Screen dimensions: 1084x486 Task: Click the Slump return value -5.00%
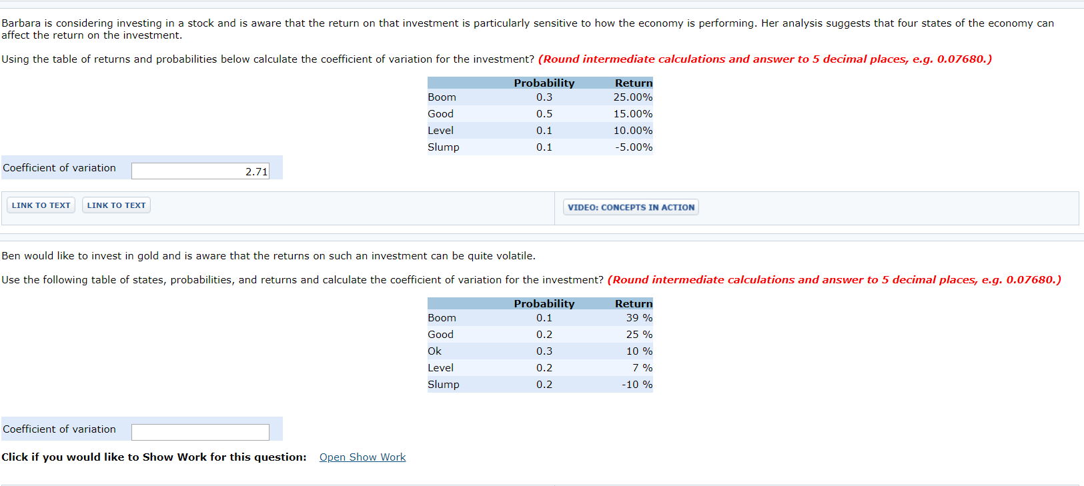[x=635, y=147]
